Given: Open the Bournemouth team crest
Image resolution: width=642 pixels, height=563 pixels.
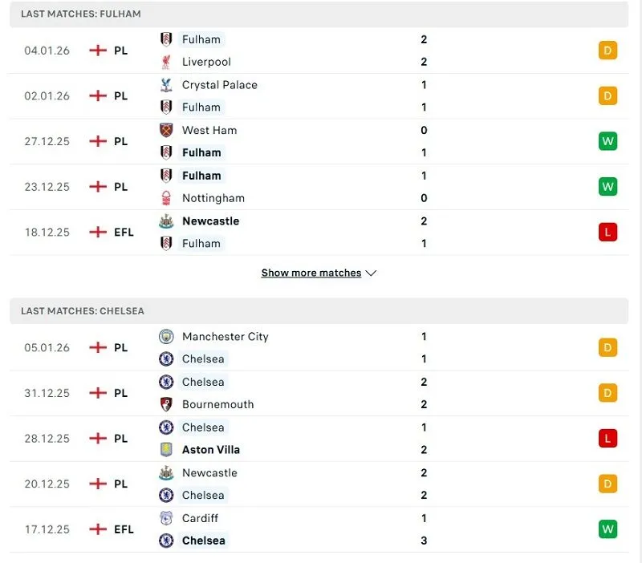Looking at the screenshot, I should click(x=166, y=405).
